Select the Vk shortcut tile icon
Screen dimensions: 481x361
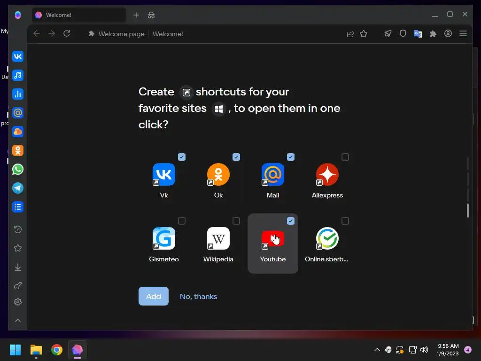pyautogui.click(x=164, y=174)
